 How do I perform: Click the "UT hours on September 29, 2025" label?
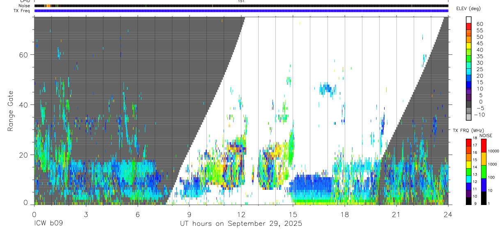pyautogui.click(x=241, y=224)
